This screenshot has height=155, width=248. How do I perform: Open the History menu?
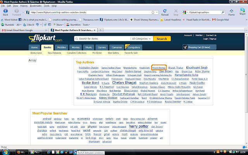pyautogui.click(x=24, y=6)
